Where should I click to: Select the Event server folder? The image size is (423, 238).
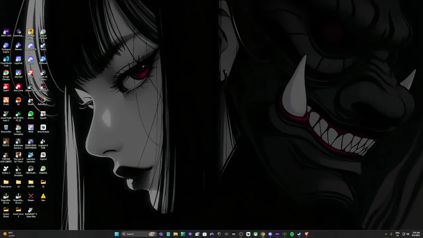(x=6, y=184)
